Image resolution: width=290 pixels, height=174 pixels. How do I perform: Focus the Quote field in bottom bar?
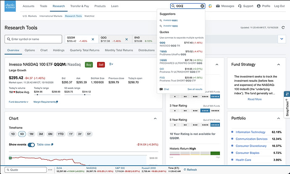(x=26, y=170)
